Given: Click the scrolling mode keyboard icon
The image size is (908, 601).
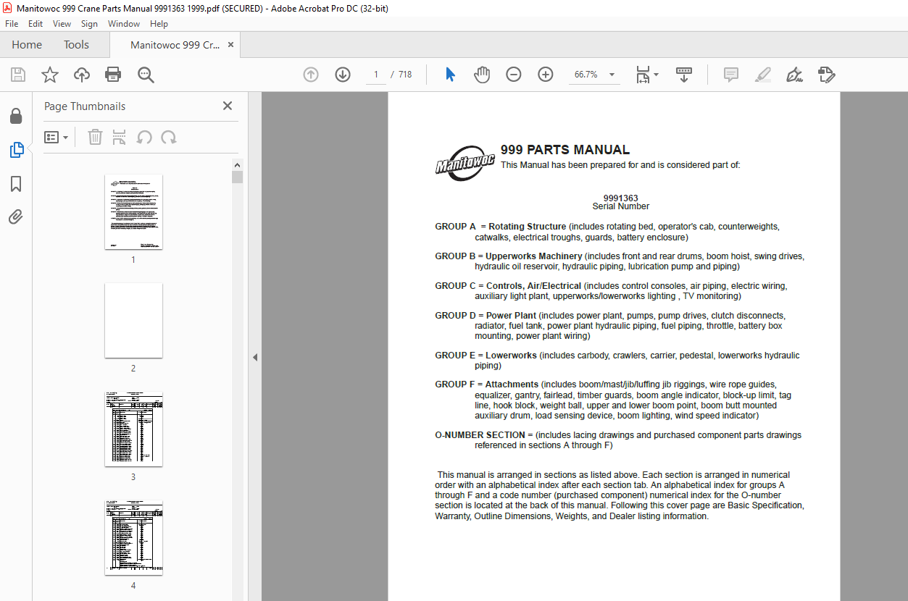Looking at the screenshot, I should 684,75.
